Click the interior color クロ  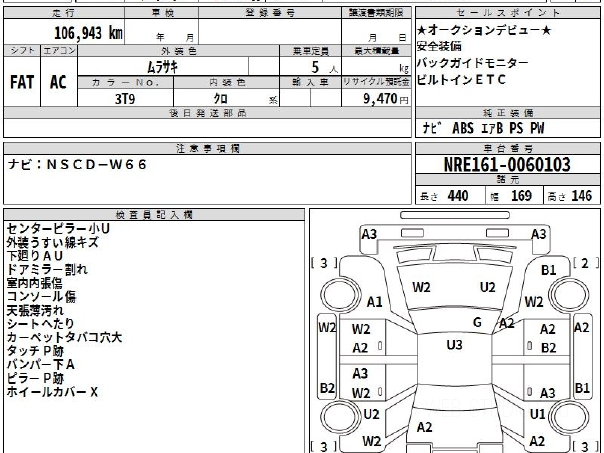coord(221,98)
